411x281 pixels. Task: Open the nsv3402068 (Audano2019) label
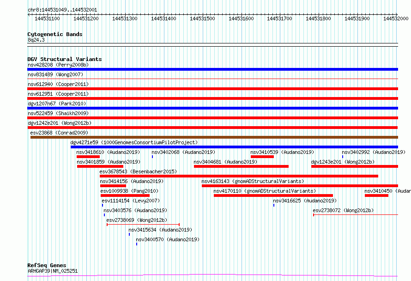183,152
